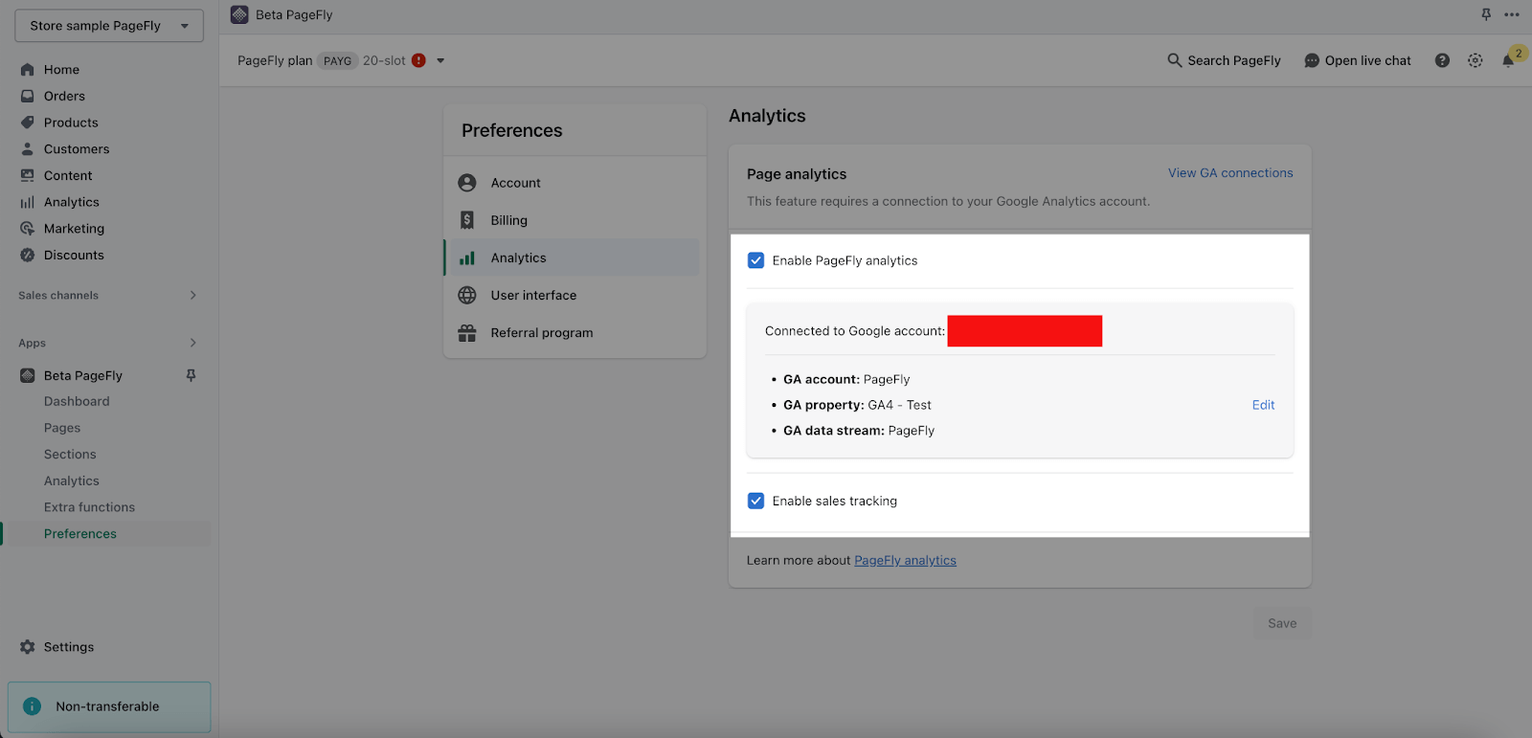
Task: Open Sections under Beta PageFly
Action: click(x=70, y=455)
